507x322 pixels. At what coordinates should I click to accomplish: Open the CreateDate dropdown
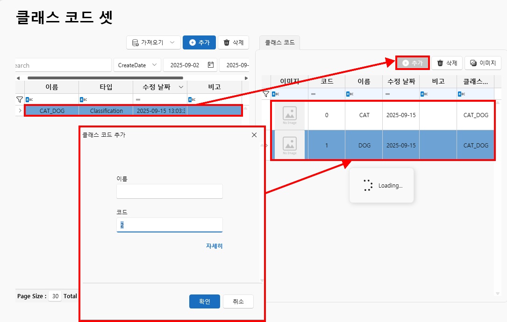point(137,65)
